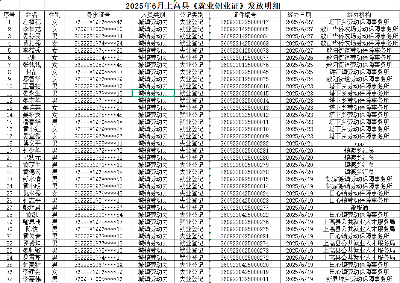Select ID number cell 3622281979****2X
Screen dimensions: 400x283
(x=98, y=129)
